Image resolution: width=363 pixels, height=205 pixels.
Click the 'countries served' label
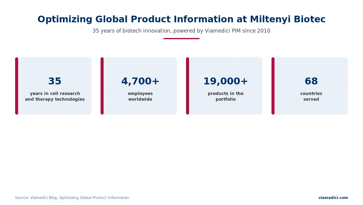[311, 96]
